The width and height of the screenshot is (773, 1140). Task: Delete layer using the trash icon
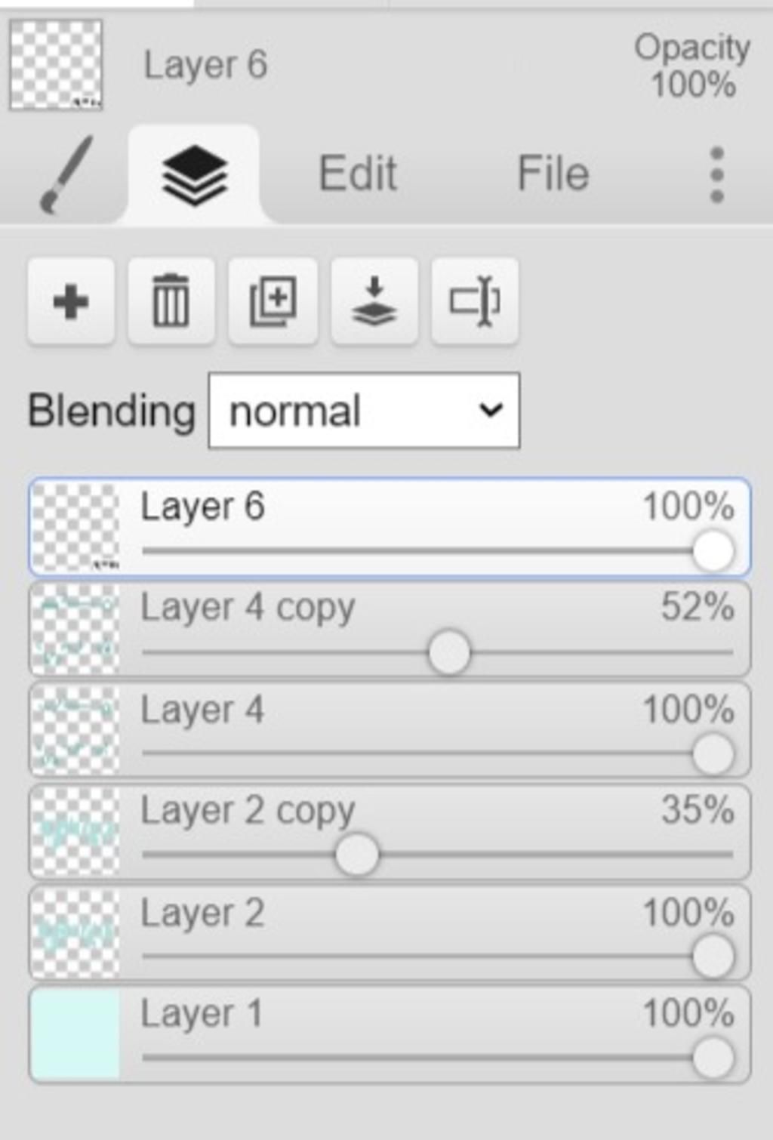click(x=171, y=301)
